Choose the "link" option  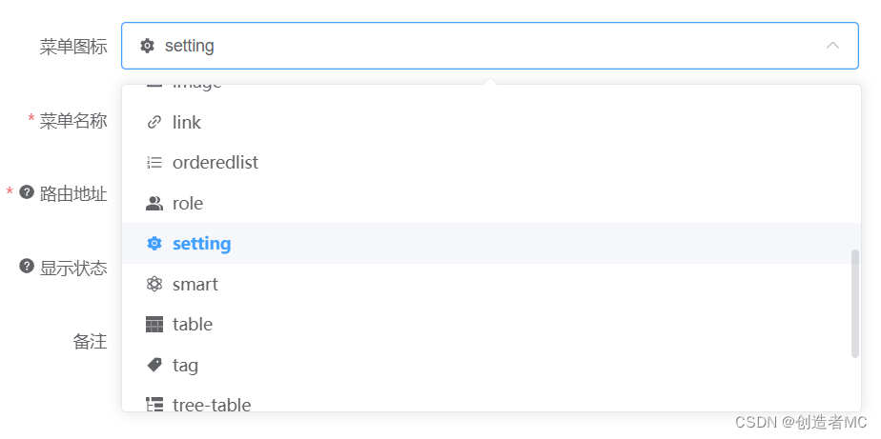[187, 123]
